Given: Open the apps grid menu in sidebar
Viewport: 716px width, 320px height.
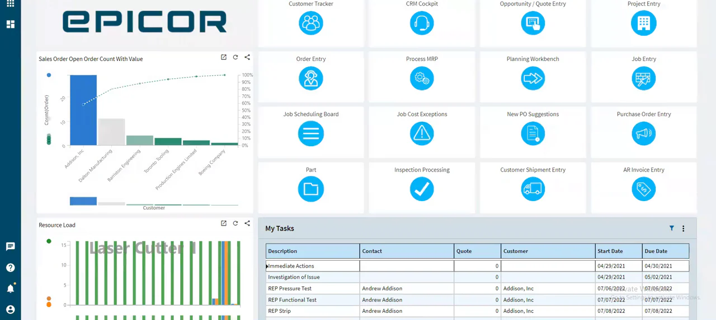Looking at the screenshot, I should coord(10,4).
